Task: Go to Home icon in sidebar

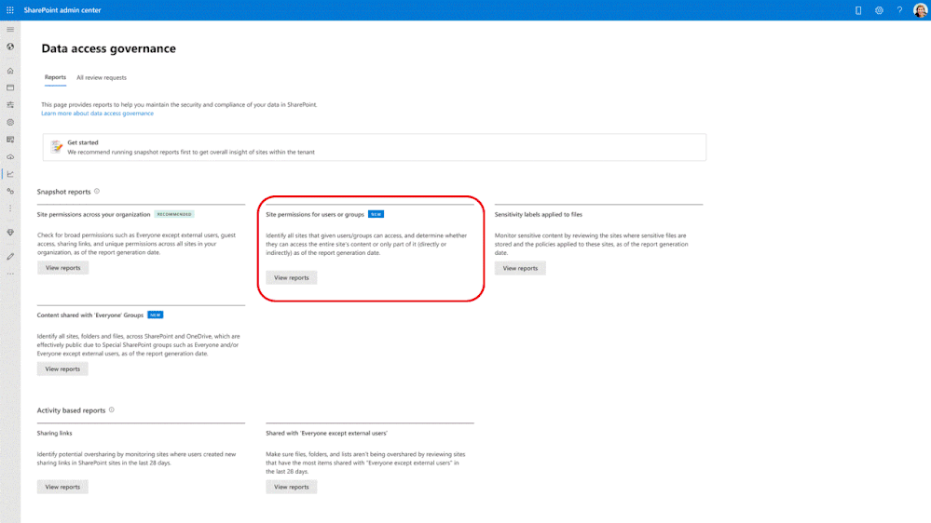Action: point(10,71)
